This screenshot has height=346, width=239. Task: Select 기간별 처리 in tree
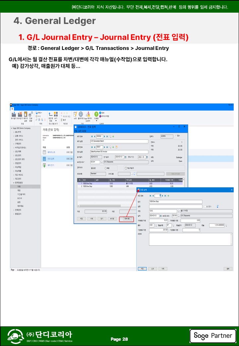coord(21,194)
